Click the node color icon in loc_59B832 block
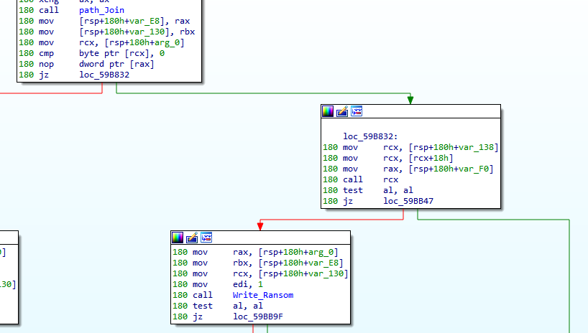This screenshot has height=333, width=588. tap(328, 111)
